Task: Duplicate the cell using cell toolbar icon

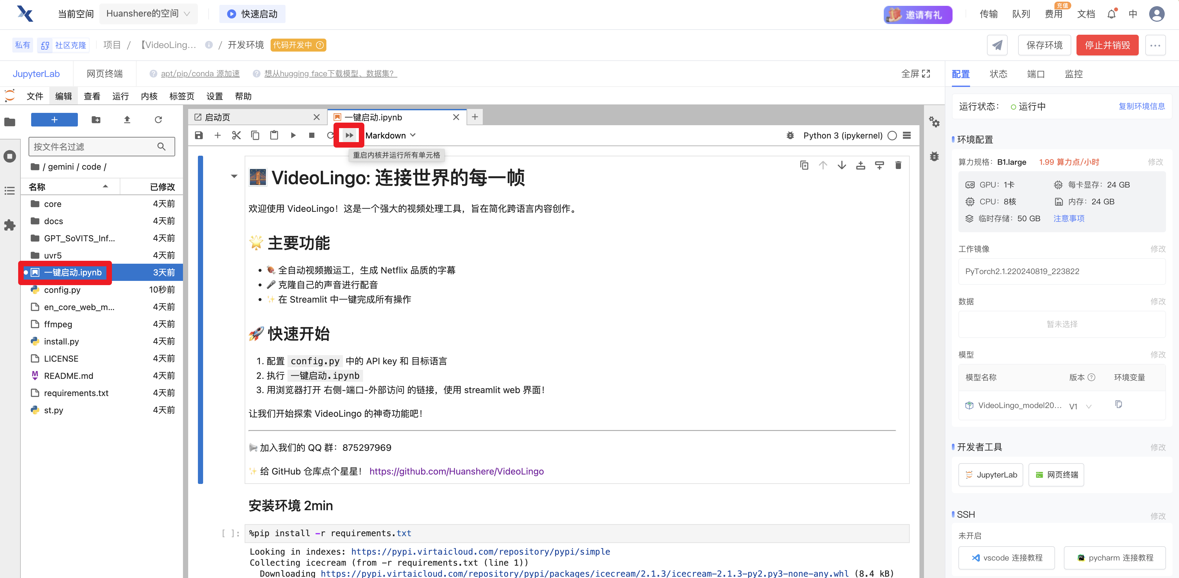Action: [x=804, y=165]
